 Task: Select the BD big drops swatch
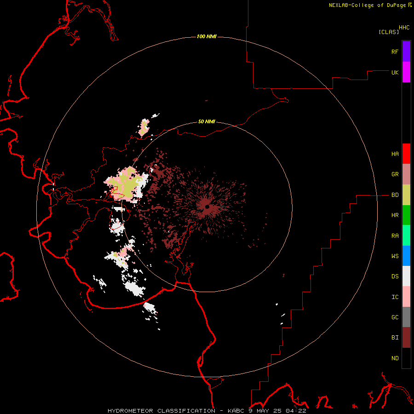[406, 195]
